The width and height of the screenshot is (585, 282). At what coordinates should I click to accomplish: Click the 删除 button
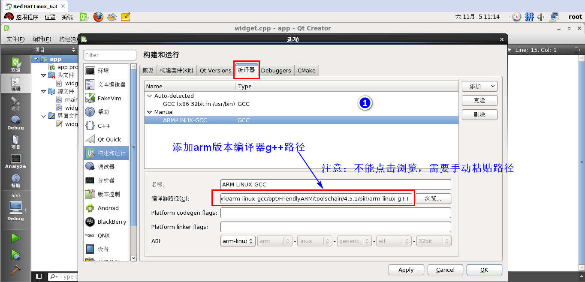(479, 114)
